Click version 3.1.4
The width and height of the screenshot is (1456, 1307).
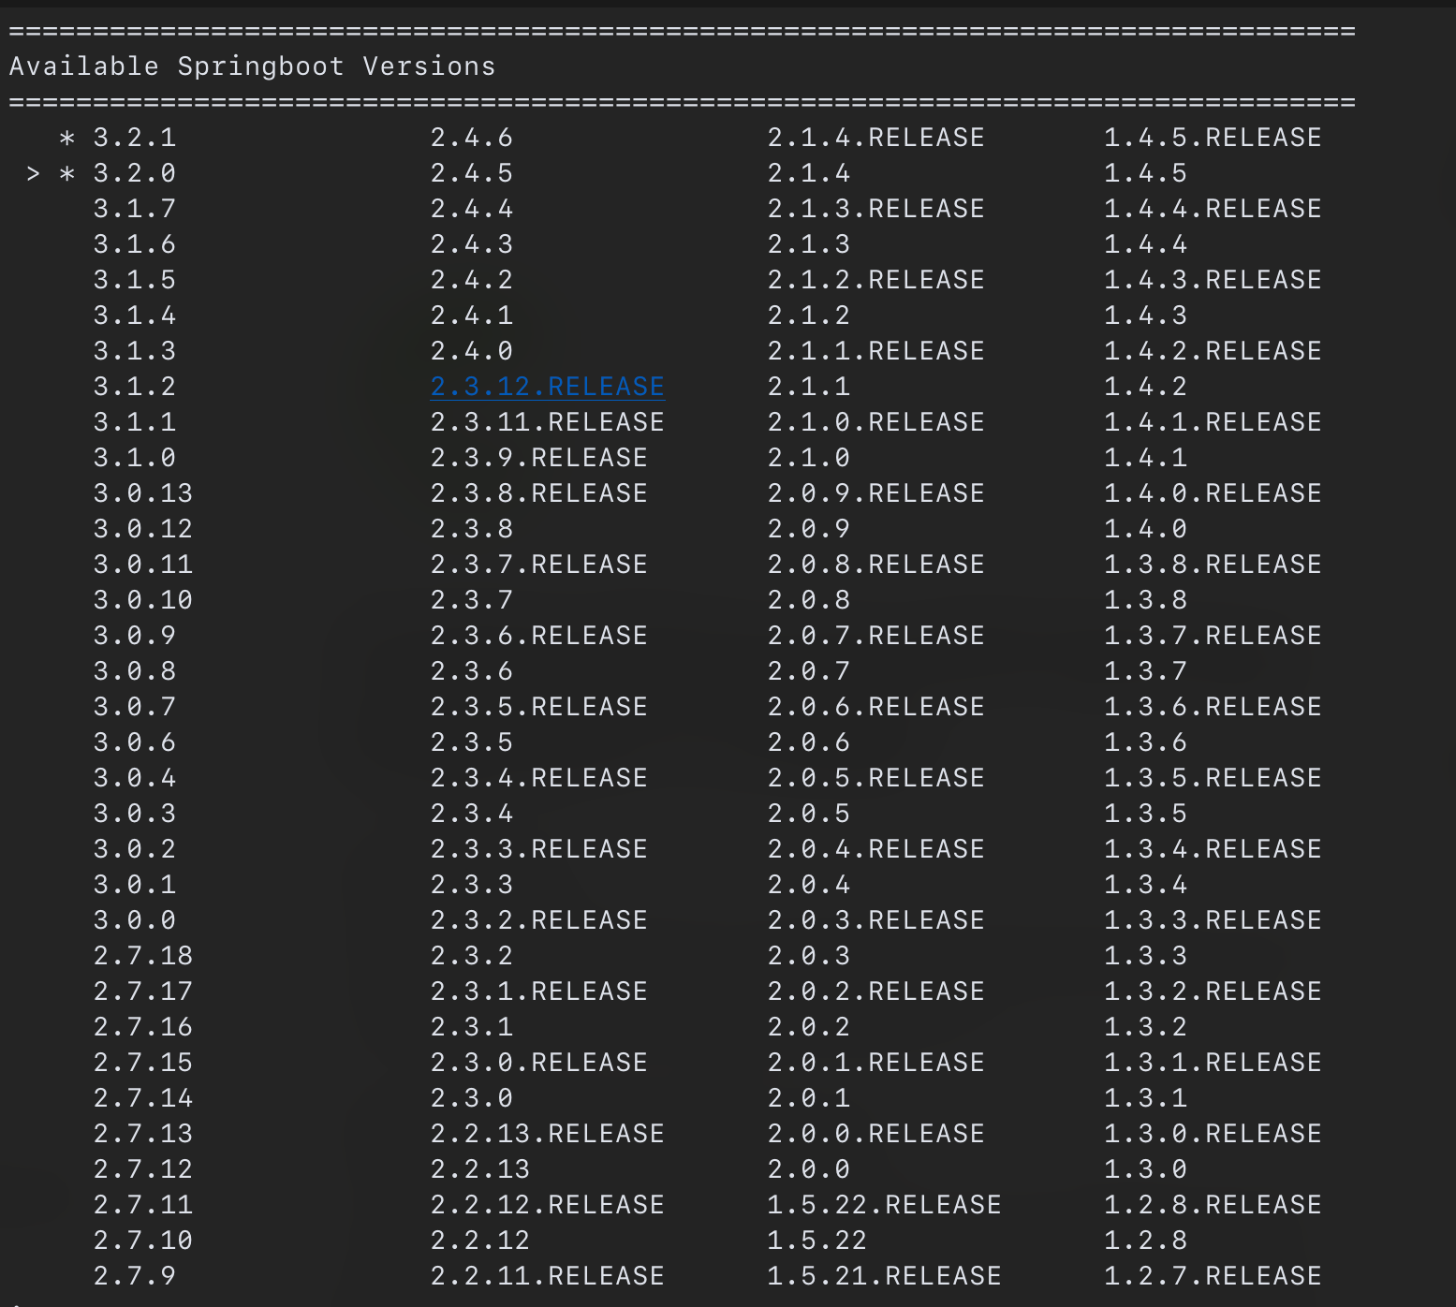(135, 316)
